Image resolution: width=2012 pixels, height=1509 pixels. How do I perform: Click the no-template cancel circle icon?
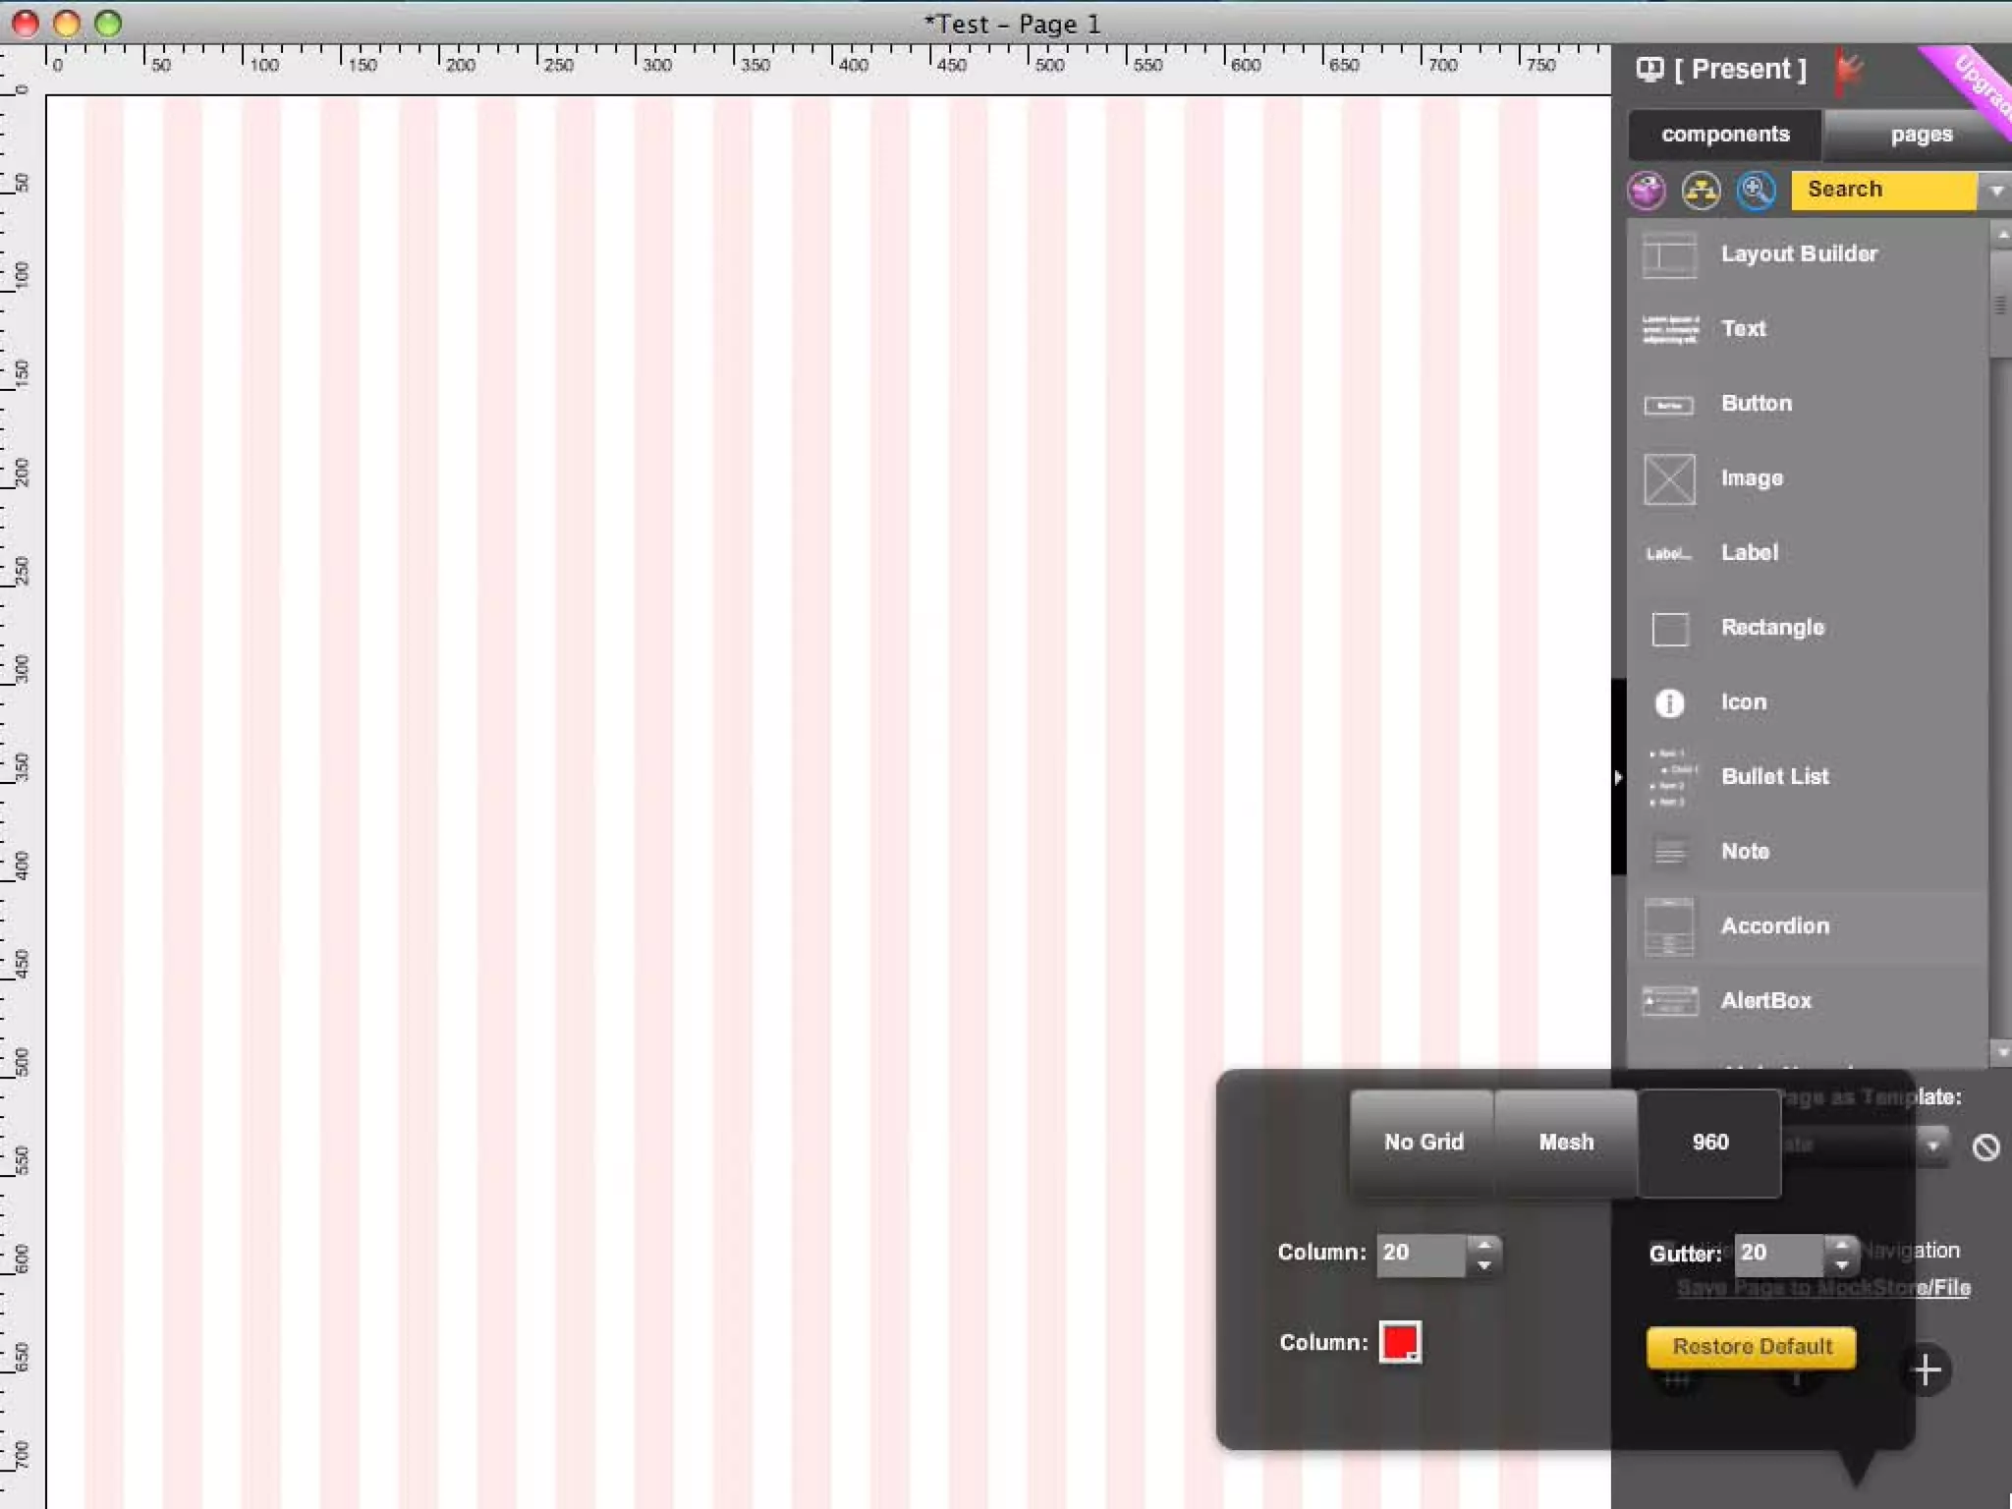[x=1985, y=1146]
